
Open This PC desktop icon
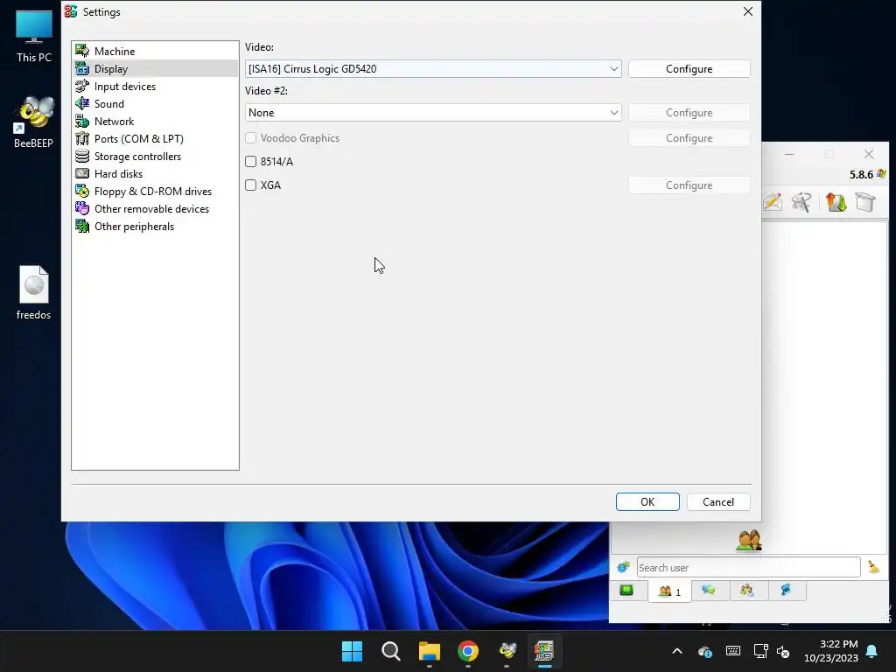[x=34, y=36]
